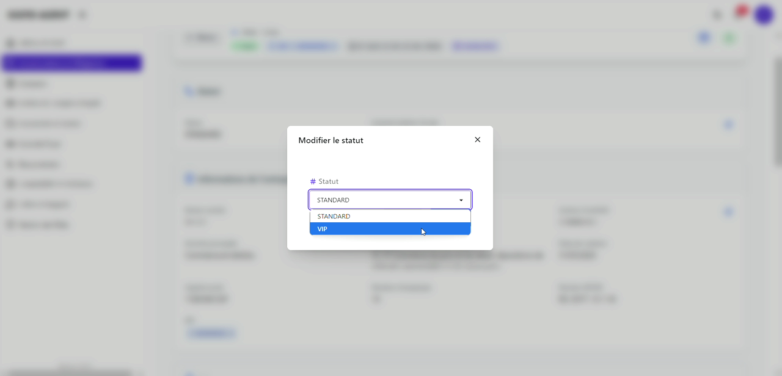Click the sidebar collapse icon beside logo
The image size is (782, 376).
point(82,15)
